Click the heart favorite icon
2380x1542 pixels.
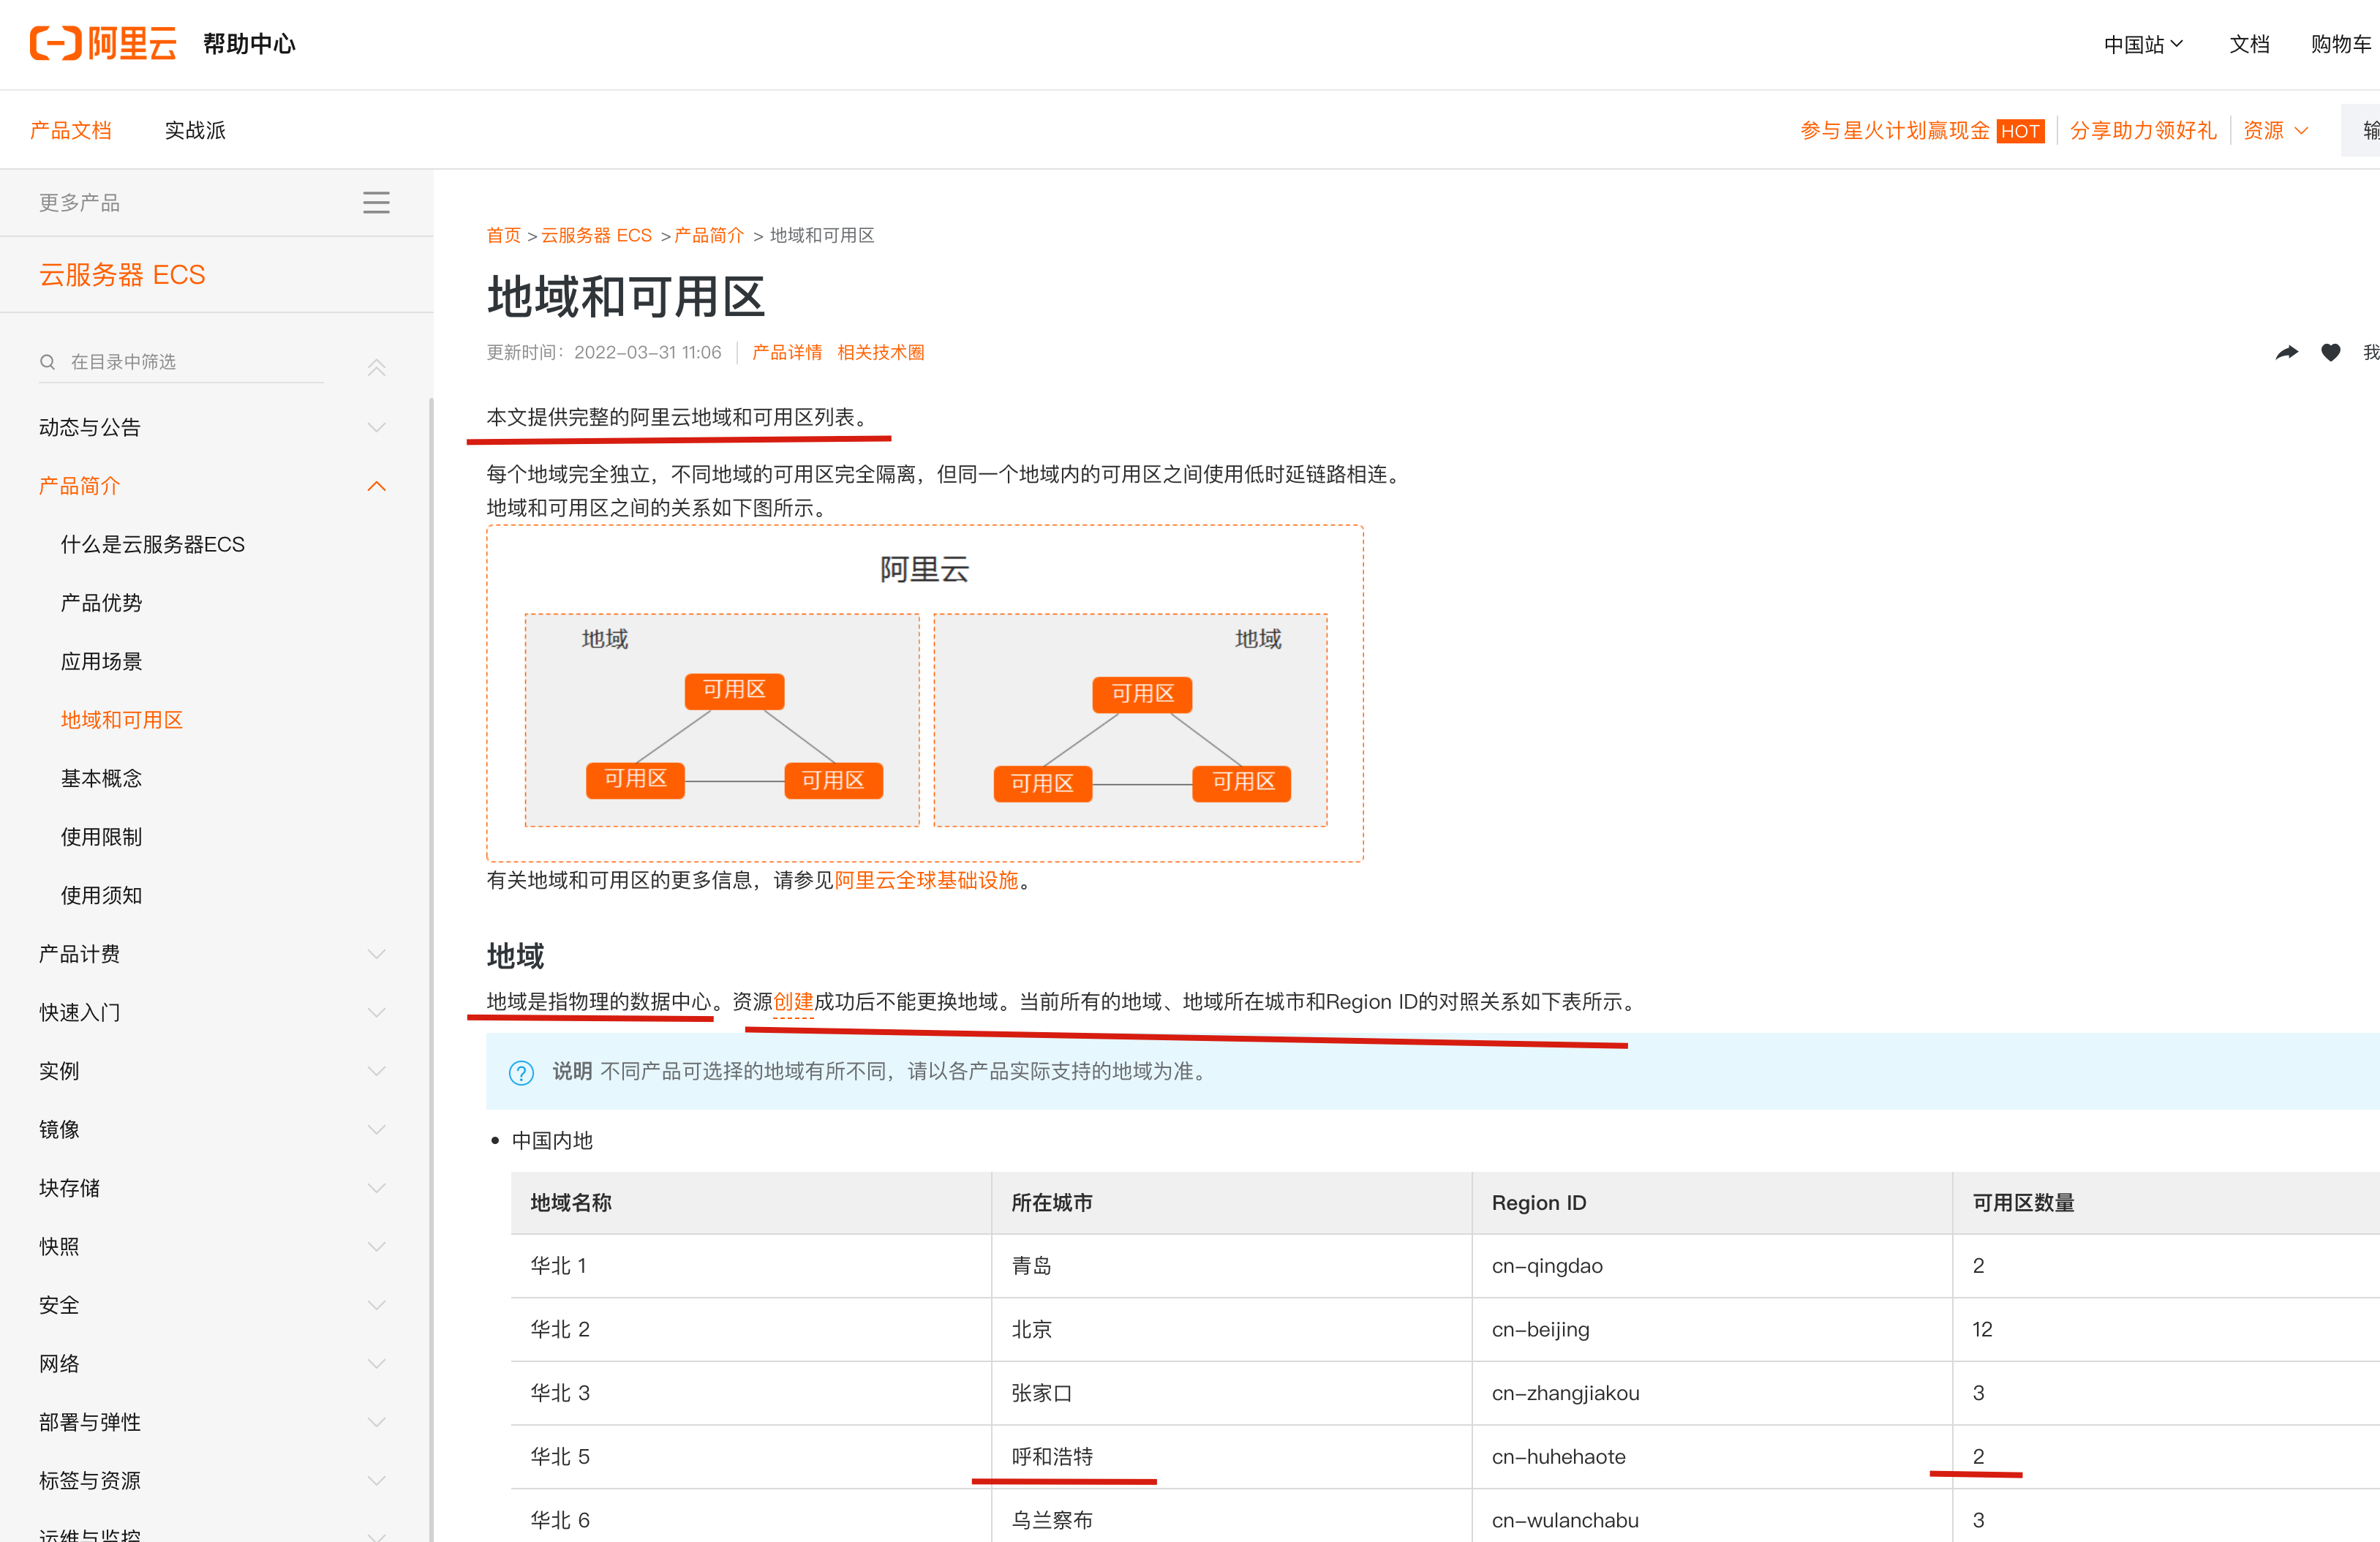pyautogui.click(x=2330, y=353)
